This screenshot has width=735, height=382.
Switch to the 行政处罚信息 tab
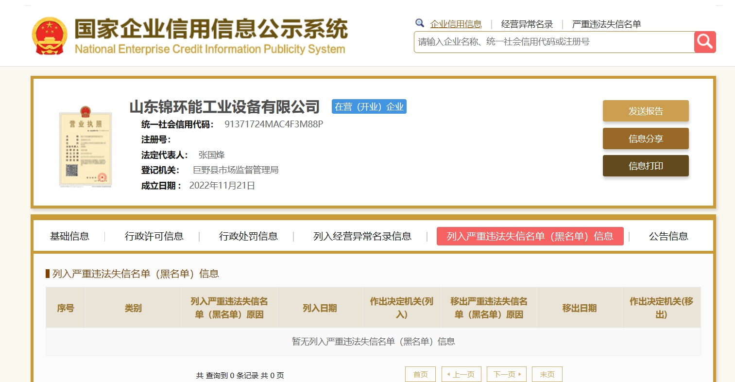click(x=248, y=236)
